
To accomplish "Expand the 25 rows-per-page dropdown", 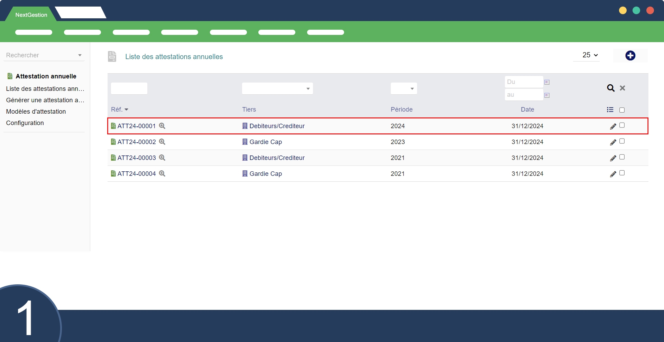I will tap(590, 55).
